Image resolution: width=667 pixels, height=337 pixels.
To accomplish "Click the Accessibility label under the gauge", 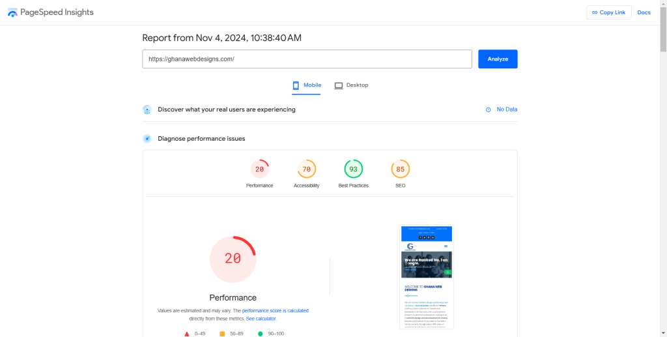I will click(x=306, y=186).
